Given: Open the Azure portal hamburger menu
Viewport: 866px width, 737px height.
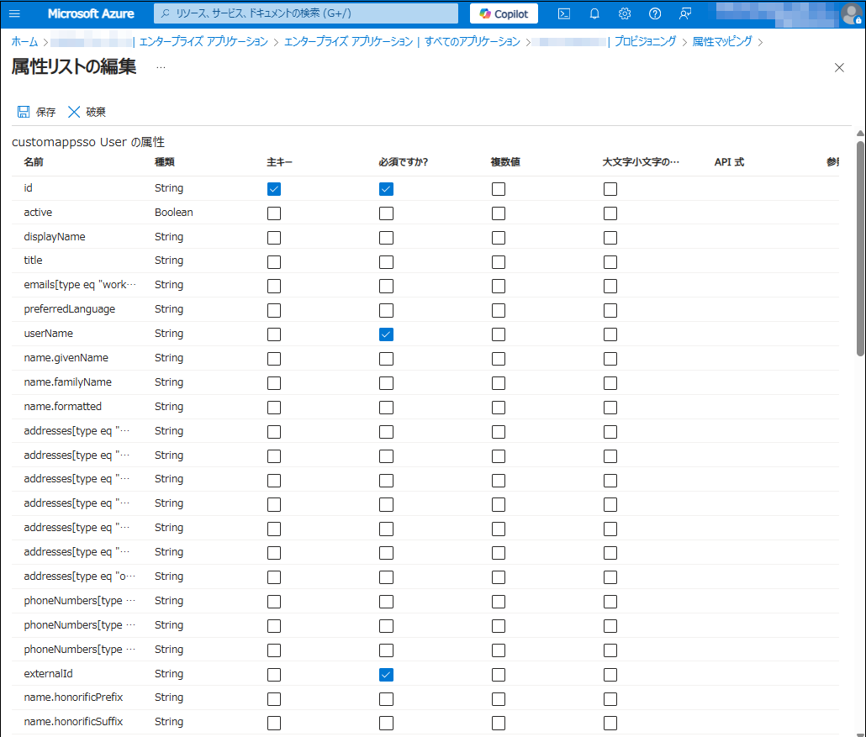Looking at the screenshot, I should click(14, 13).
